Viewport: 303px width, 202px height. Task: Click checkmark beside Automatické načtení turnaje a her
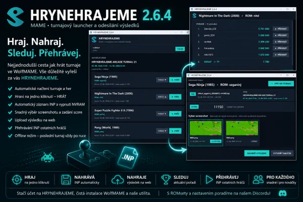point(10,89)
